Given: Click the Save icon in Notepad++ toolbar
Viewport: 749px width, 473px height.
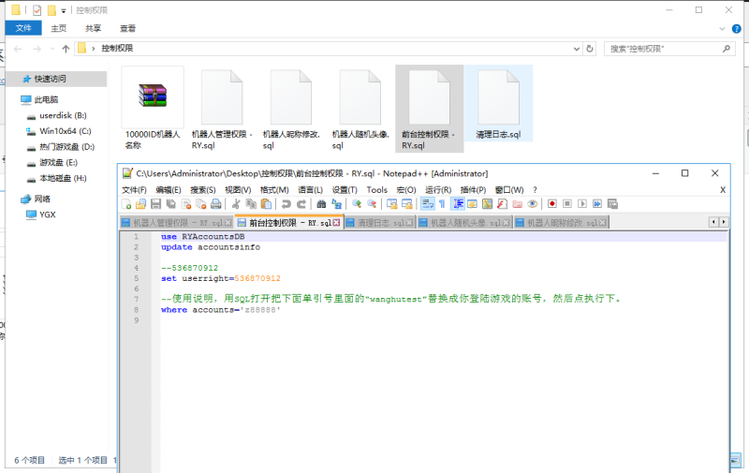Looking at the screenshot, I should [x=154, y=203].
